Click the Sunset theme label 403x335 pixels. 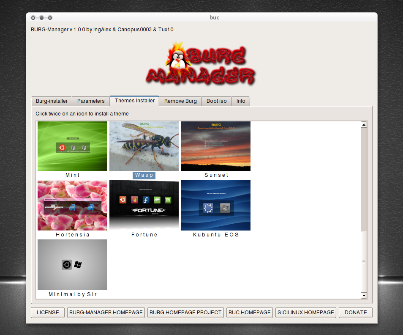point(216,175)
